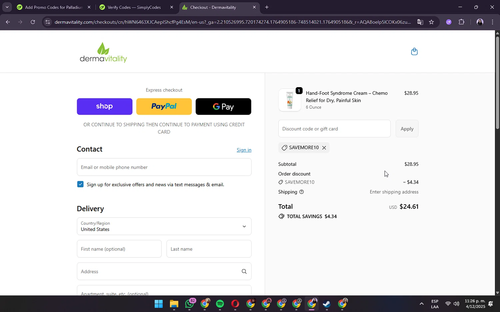
Task: Open the ESP LAA language indicator
Action: [x=435, y=304]
